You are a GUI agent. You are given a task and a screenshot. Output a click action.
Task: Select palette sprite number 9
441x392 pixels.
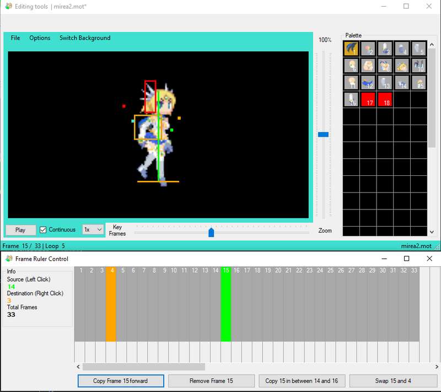(402, 66)
